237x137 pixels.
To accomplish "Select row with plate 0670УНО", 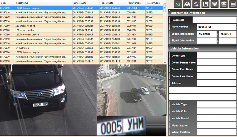I will 81,57.
